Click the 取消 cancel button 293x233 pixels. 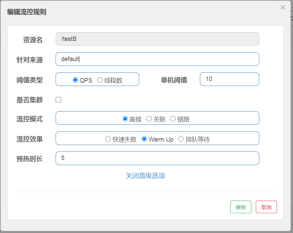pos(266,207)
